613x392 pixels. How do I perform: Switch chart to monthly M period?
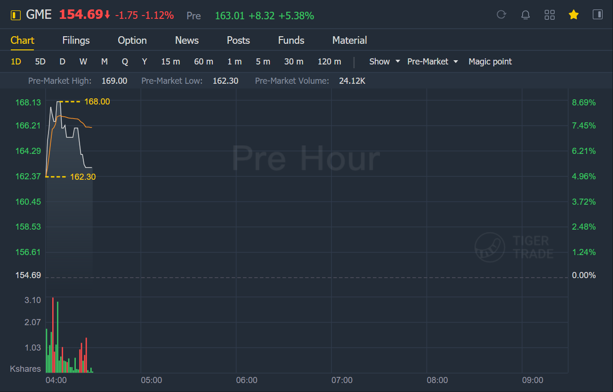coord(105,62)
